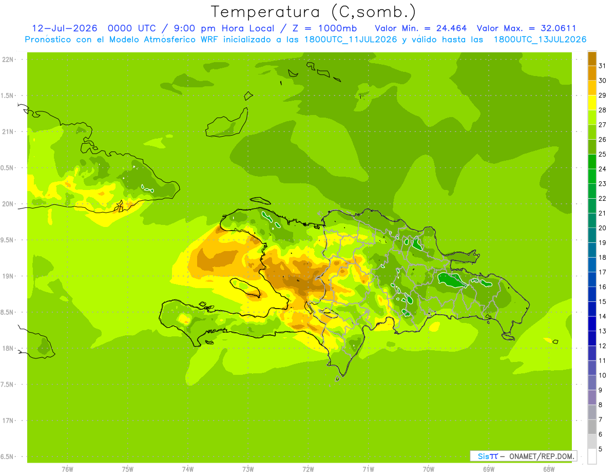Click the "72W" longitude label
Screen dimensions: 616x476
pyautogui.click(x=308, y=469)
